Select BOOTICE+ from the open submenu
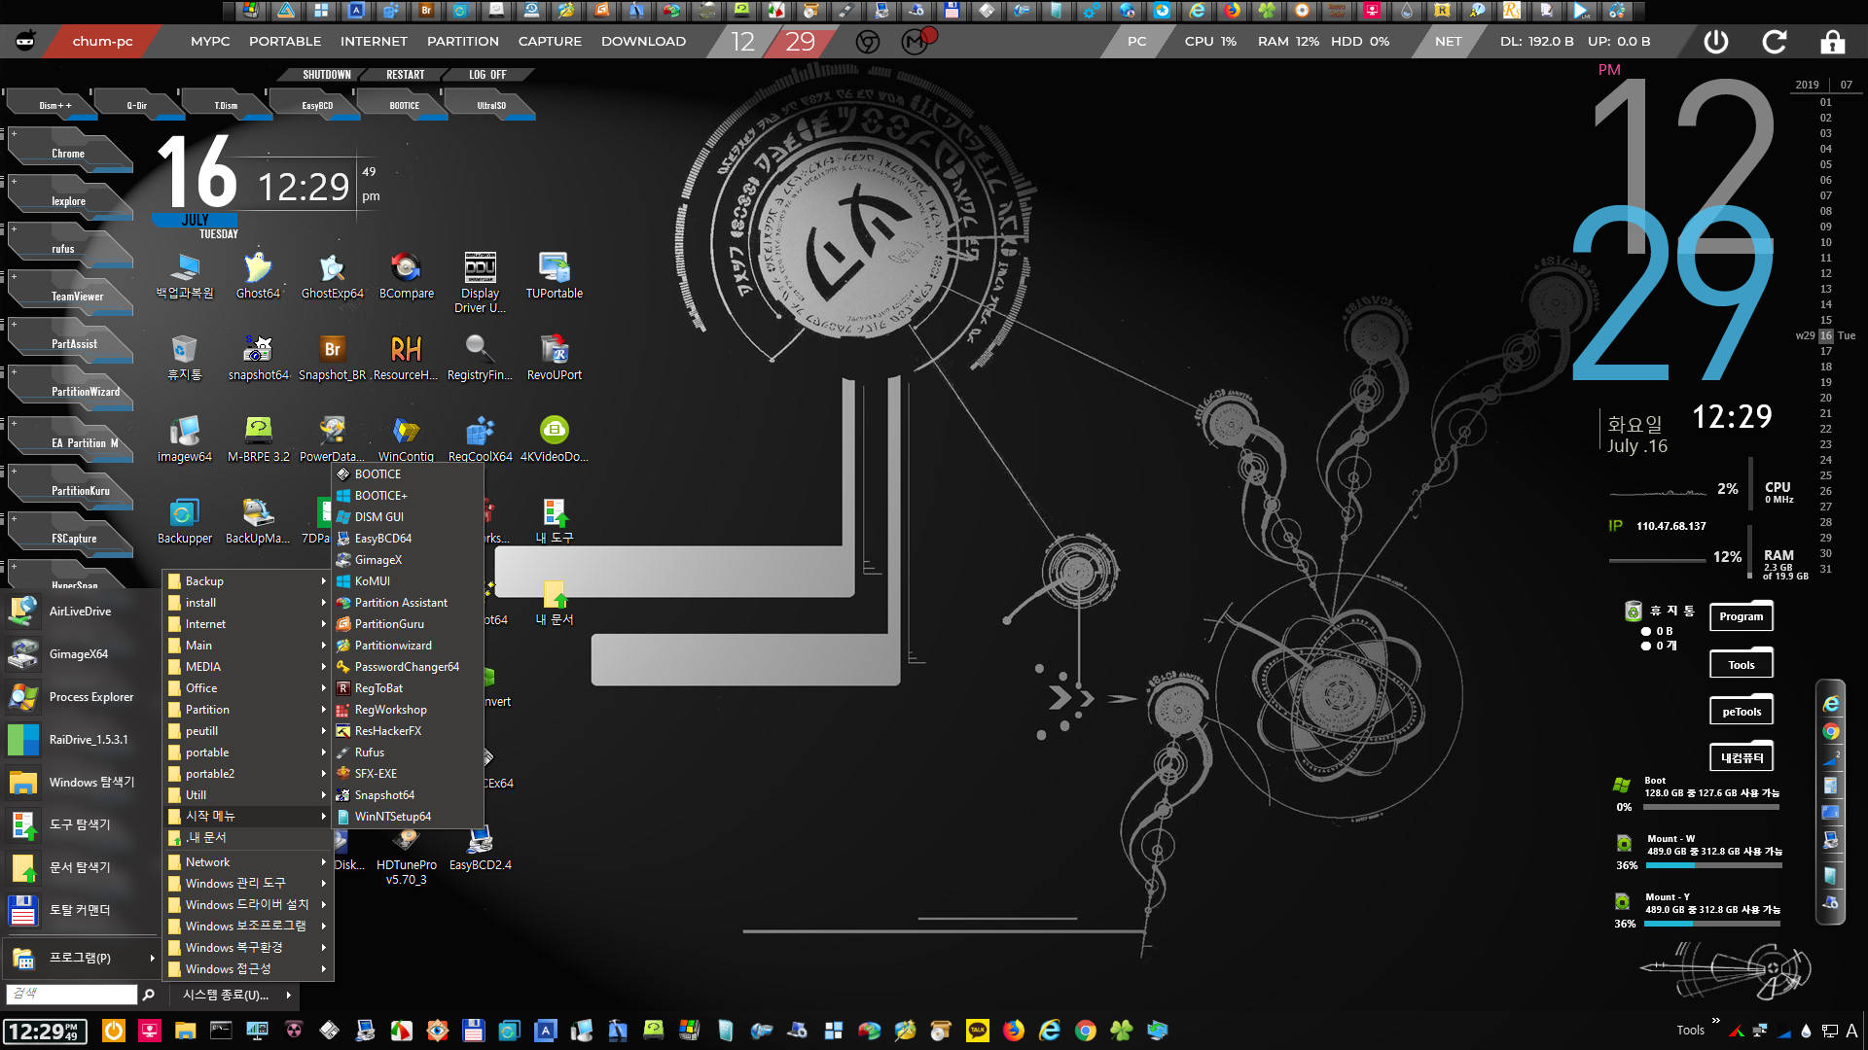The width and height of the screenshot is (1868, 1050). [408, 496]
